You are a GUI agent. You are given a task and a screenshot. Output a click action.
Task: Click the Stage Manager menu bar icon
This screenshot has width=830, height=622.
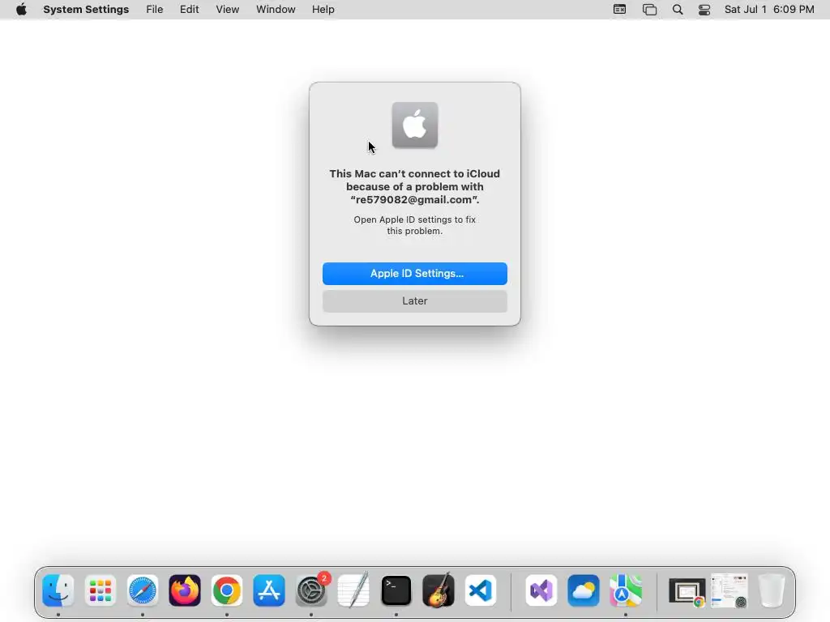tap(649, 9)
